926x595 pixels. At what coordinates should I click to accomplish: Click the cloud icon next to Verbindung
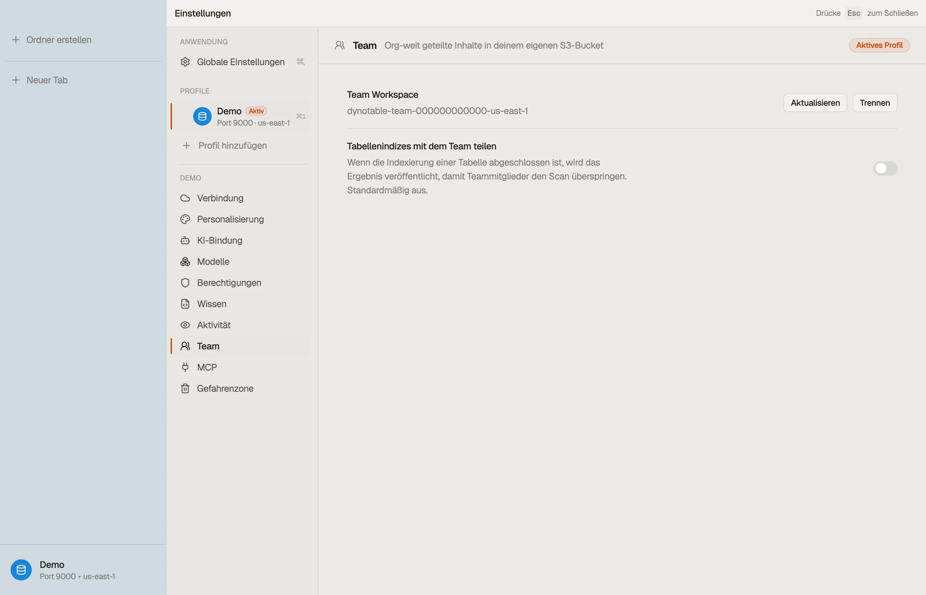185,198
